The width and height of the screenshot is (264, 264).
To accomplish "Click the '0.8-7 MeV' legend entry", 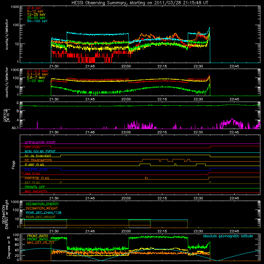I will (36, 78).
